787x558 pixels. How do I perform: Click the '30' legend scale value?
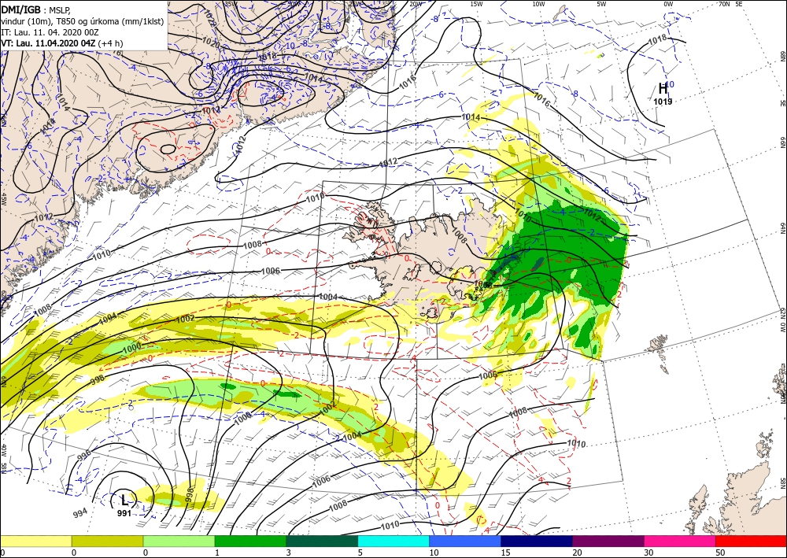click(x=648, y=552)
